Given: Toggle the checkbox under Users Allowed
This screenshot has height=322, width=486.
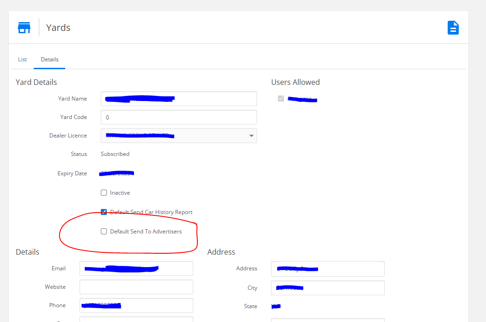Looking at the screenshot, I should (x=281, y=98).
